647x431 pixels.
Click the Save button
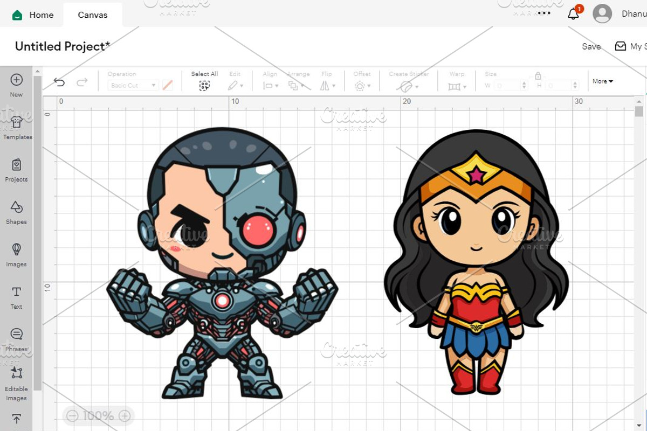[x=591, y=46]
